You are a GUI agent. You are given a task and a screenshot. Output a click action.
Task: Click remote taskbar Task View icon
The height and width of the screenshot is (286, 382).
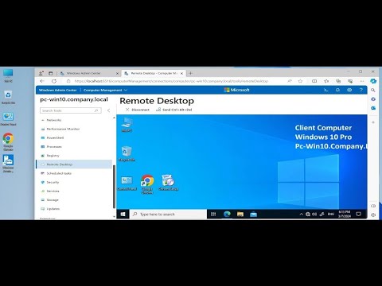[x=213, y=214]
